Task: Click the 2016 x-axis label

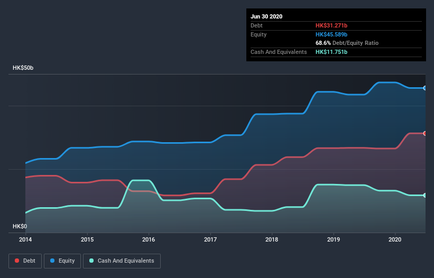Action: point(149,239)
